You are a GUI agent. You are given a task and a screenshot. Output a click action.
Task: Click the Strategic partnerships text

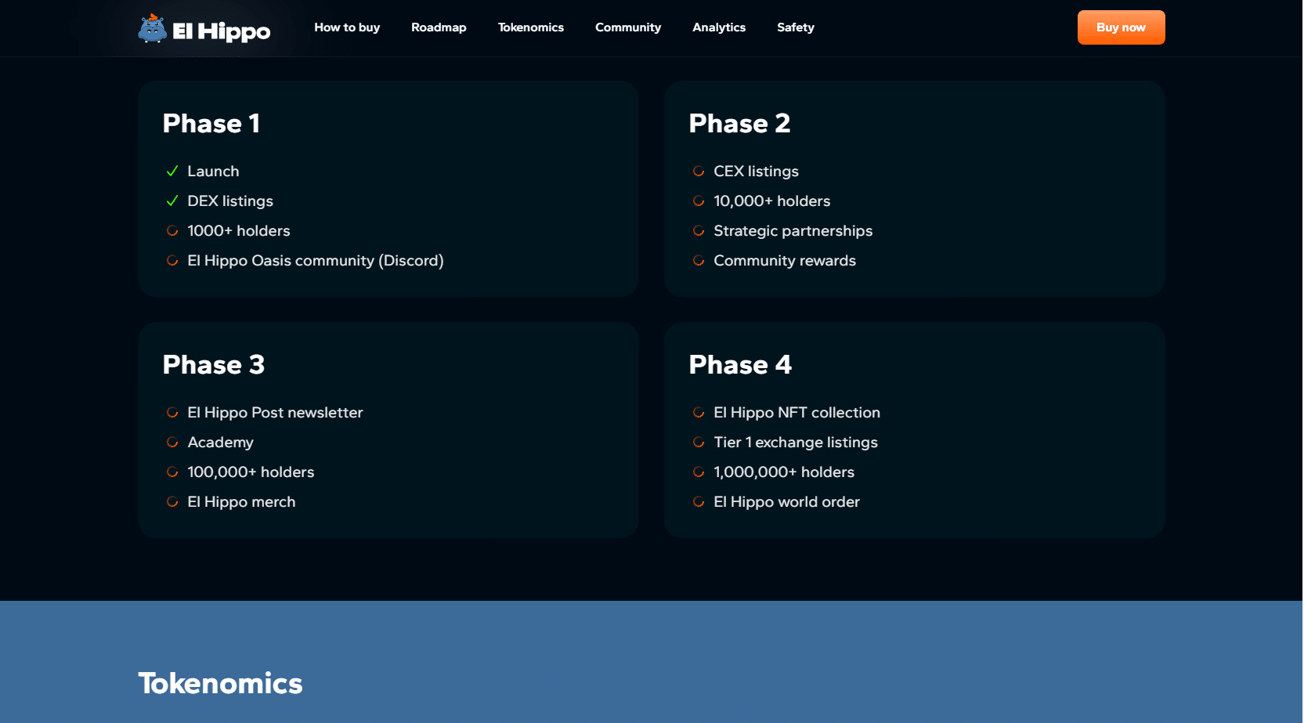click(x=793, y=231)
